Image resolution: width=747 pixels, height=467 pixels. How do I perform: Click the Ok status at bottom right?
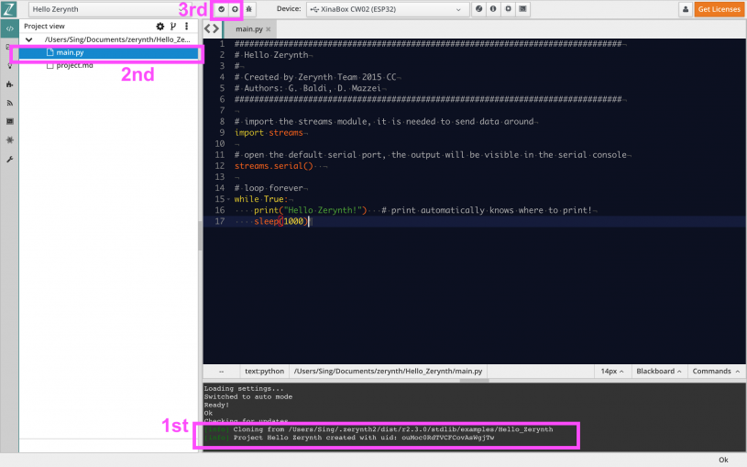point(723,460)
